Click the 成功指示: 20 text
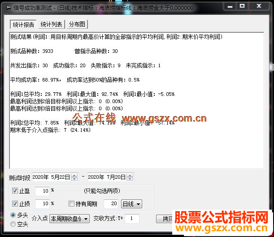The width and height of the screenshot is (274, 237). [70, 65]
